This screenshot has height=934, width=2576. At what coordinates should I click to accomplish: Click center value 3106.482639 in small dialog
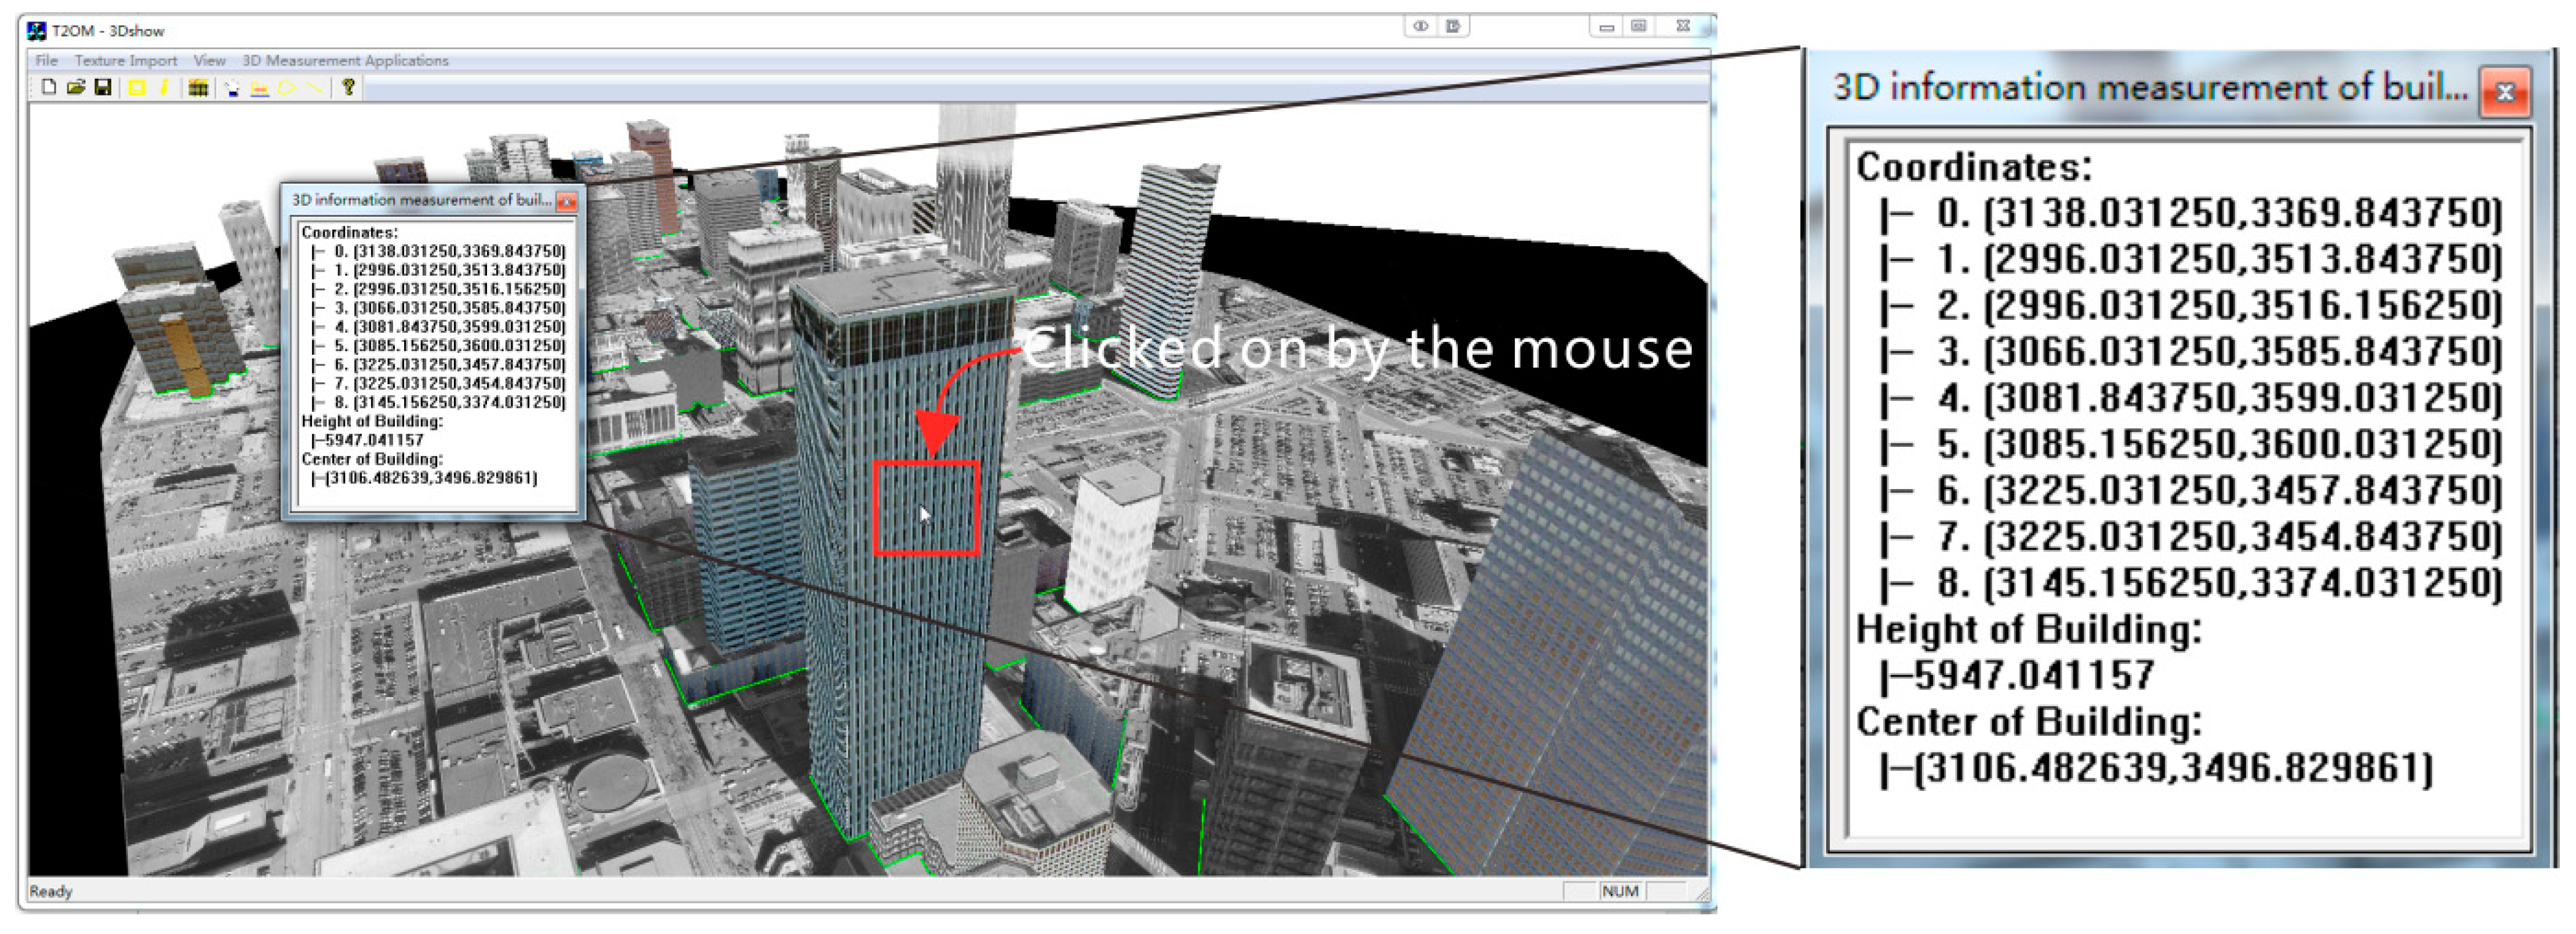[425, 479]
